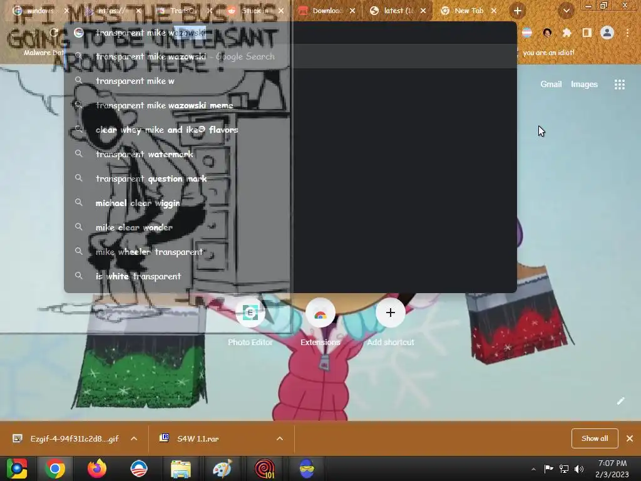This screenshot has height=481, width=641.
Task: Click the Images link
Action: point(584,85)
